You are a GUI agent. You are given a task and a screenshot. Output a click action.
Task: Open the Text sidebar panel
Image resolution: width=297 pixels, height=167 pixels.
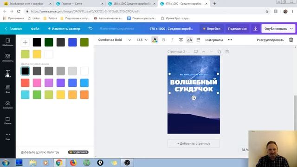coord(8,73)
